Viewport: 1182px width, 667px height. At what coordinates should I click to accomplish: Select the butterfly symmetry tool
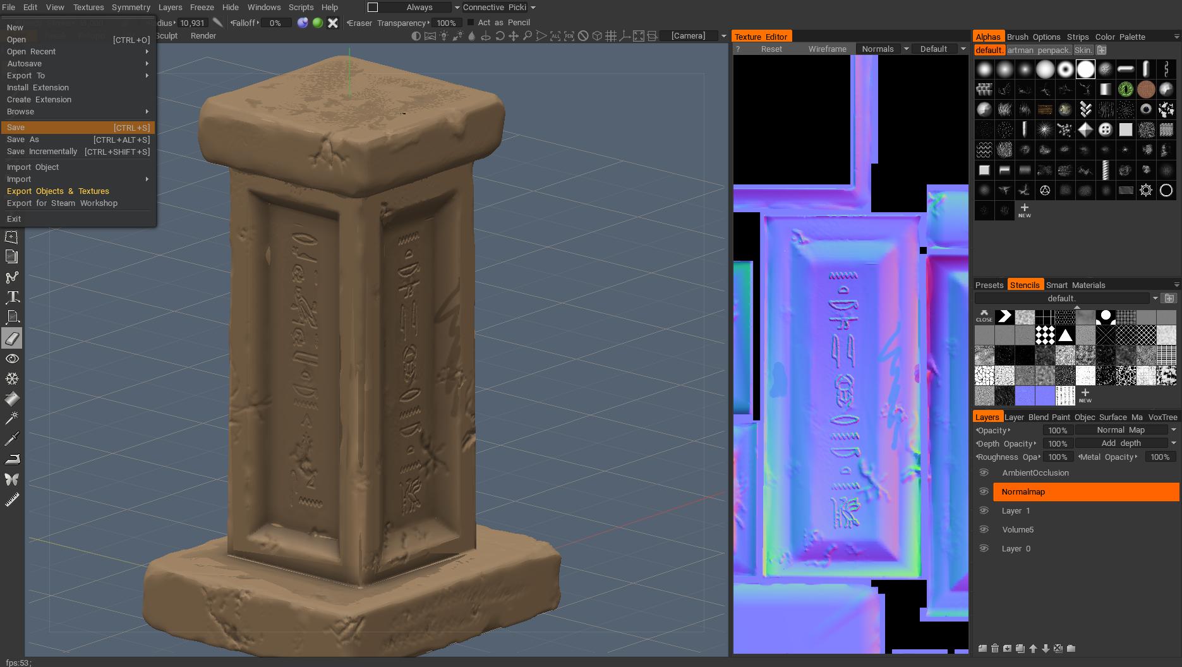12,479
